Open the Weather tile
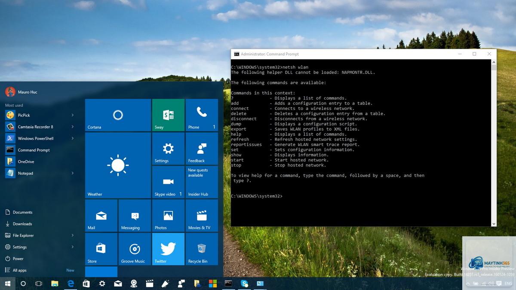The width and height of the screenshot is (516, 290). [118, 165]
